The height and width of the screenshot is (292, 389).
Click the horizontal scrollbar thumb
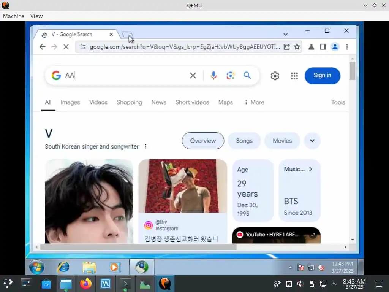[138, 247]
